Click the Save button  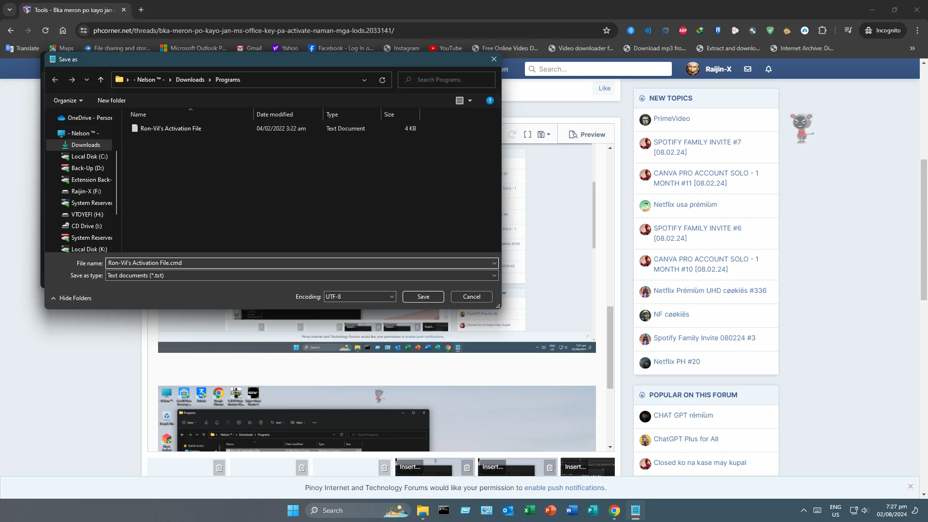point(423,297)
